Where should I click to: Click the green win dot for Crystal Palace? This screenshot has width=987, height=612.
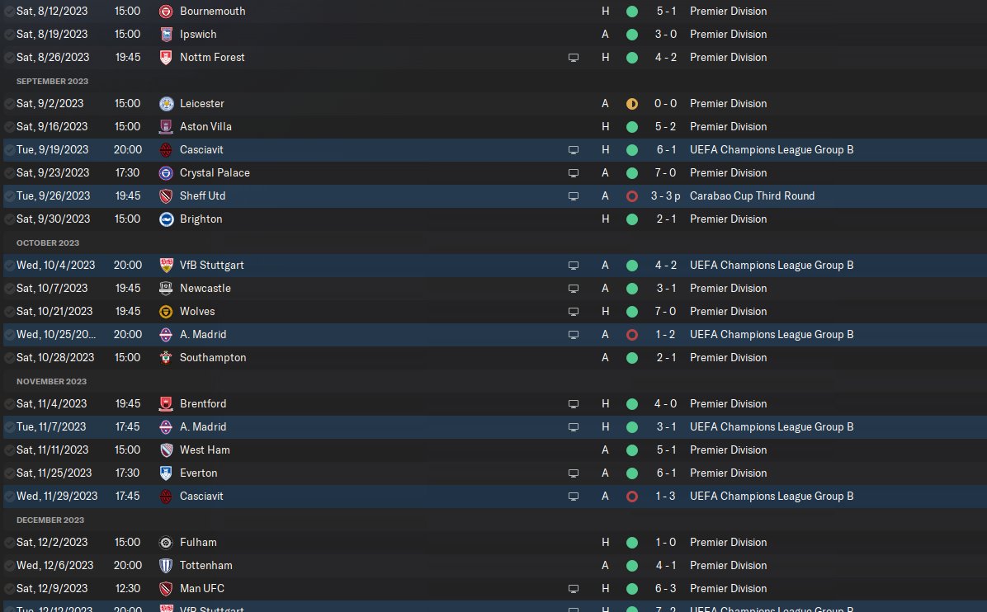tap(632, 173)
